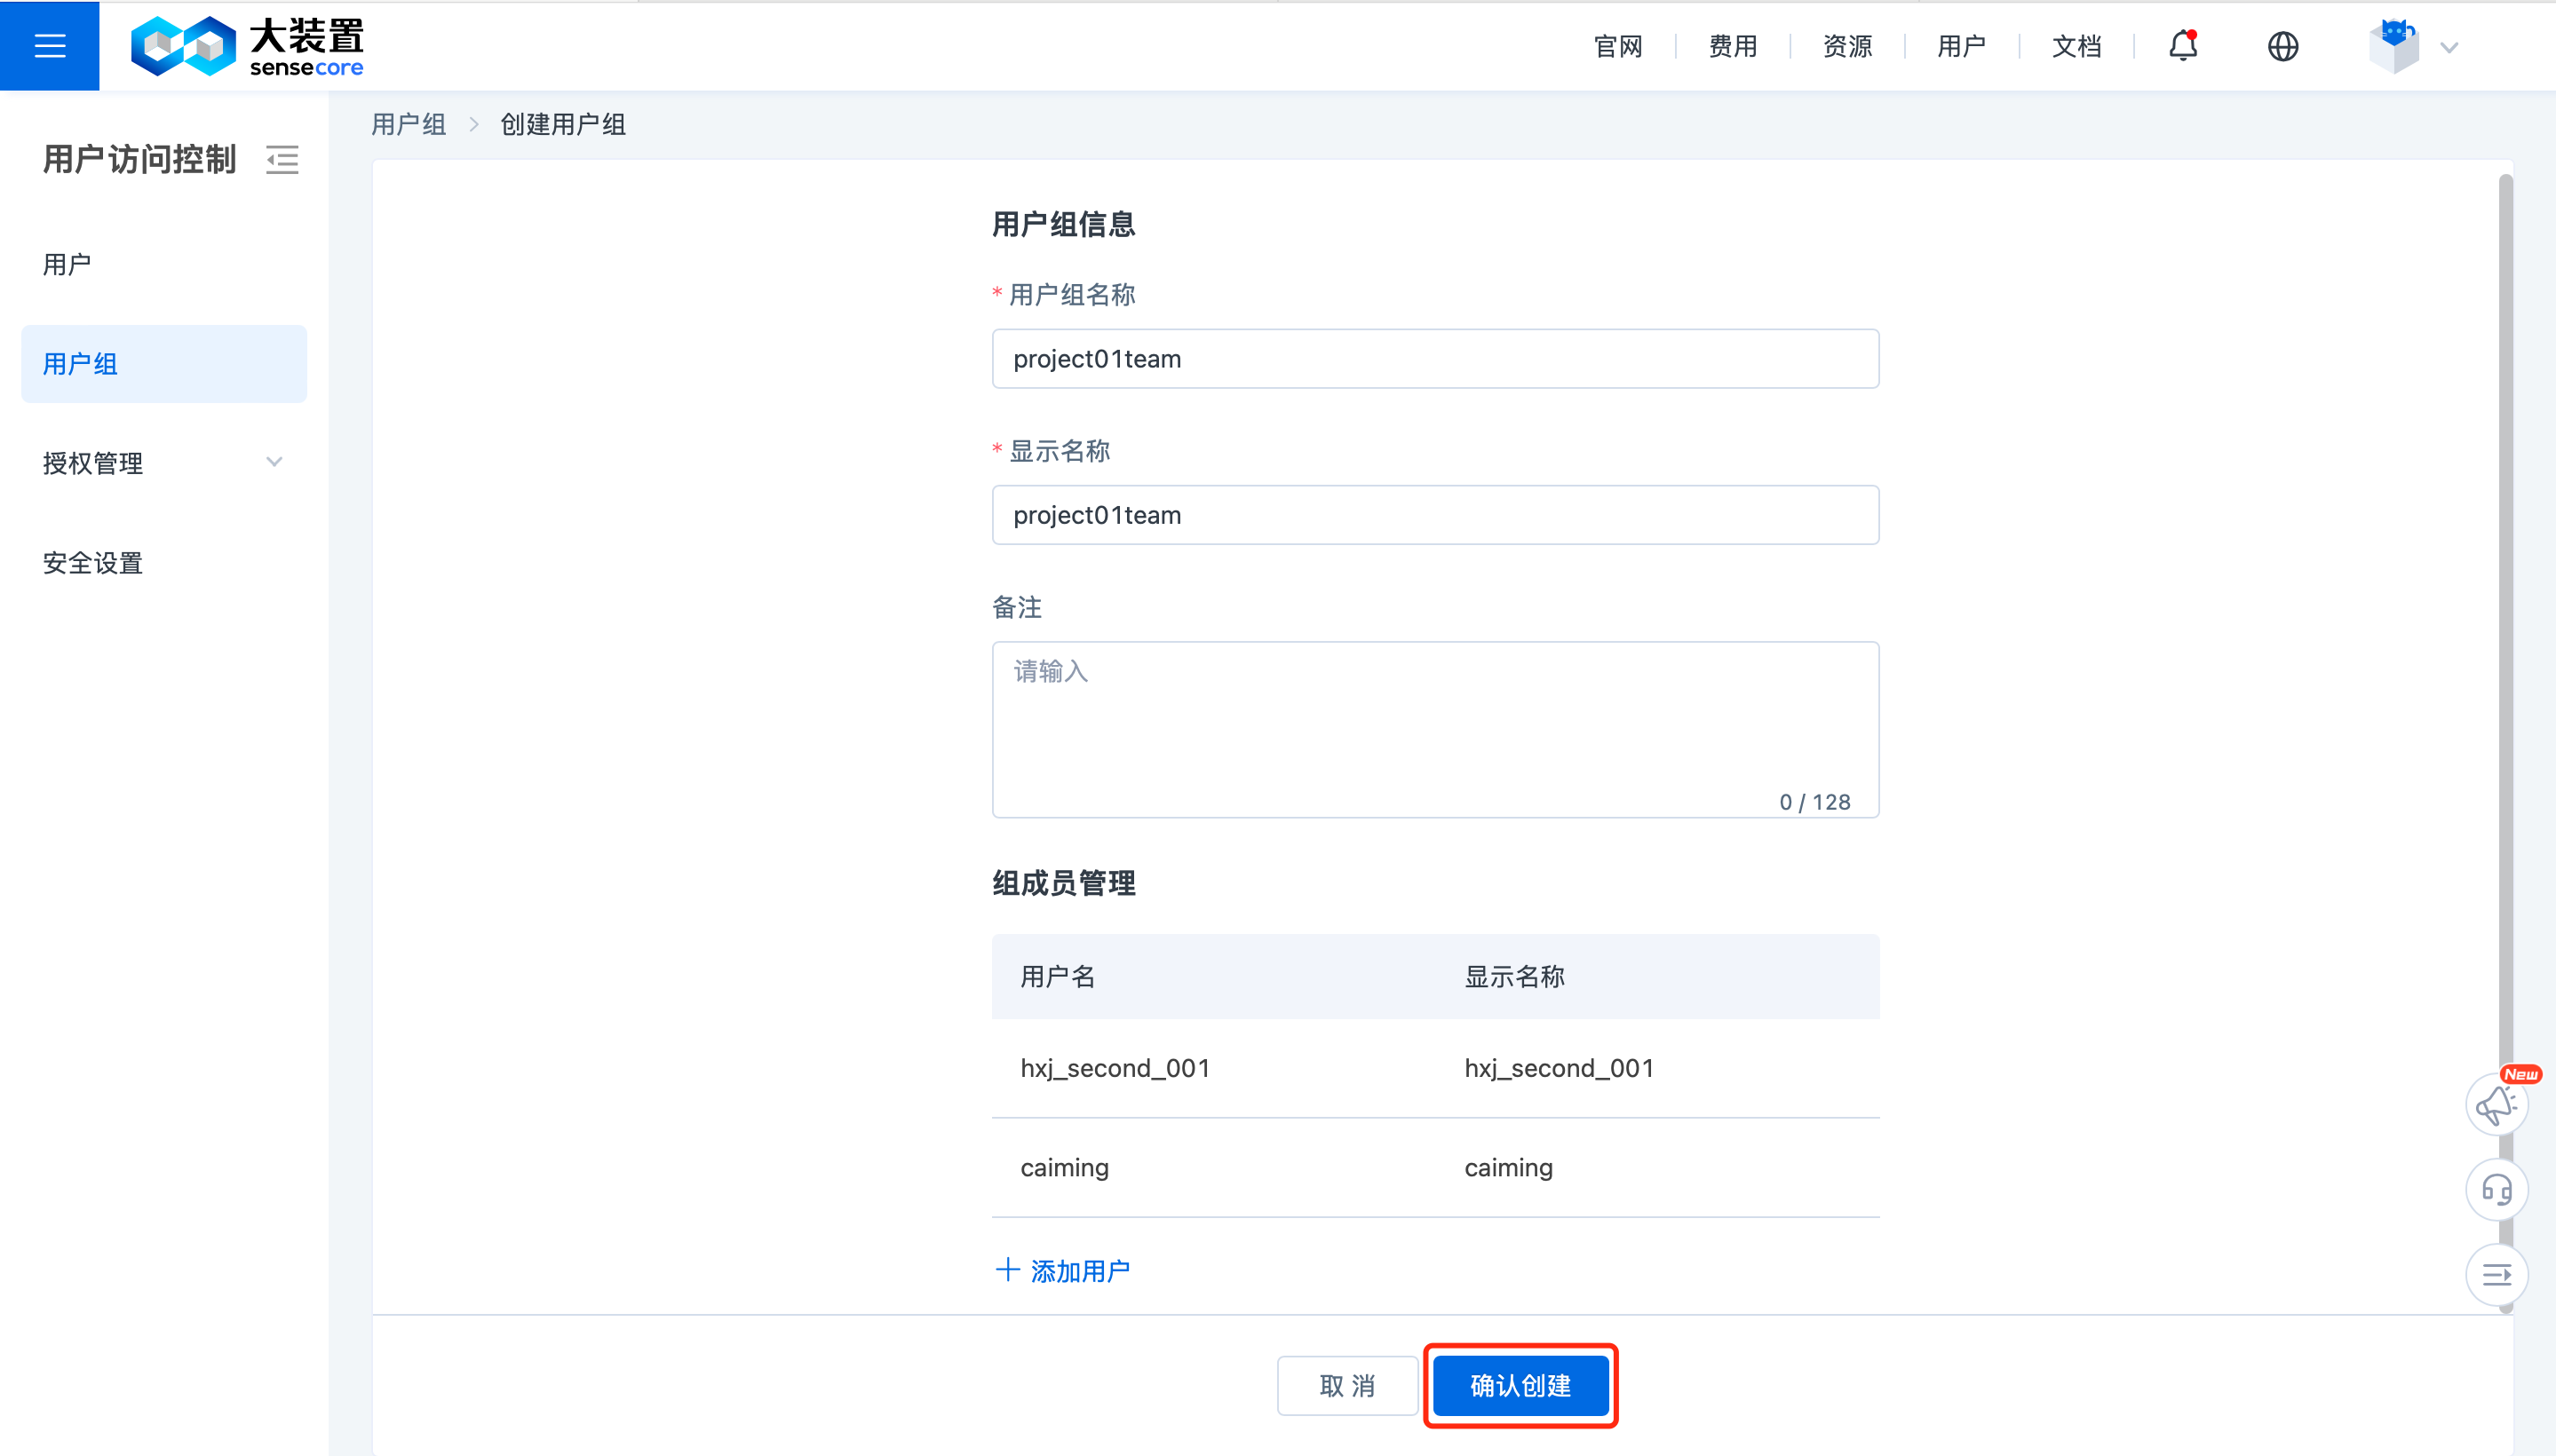The image size is (2556, 1456).
Task: Click 添加用户 link
Action: (1062, 1271)
